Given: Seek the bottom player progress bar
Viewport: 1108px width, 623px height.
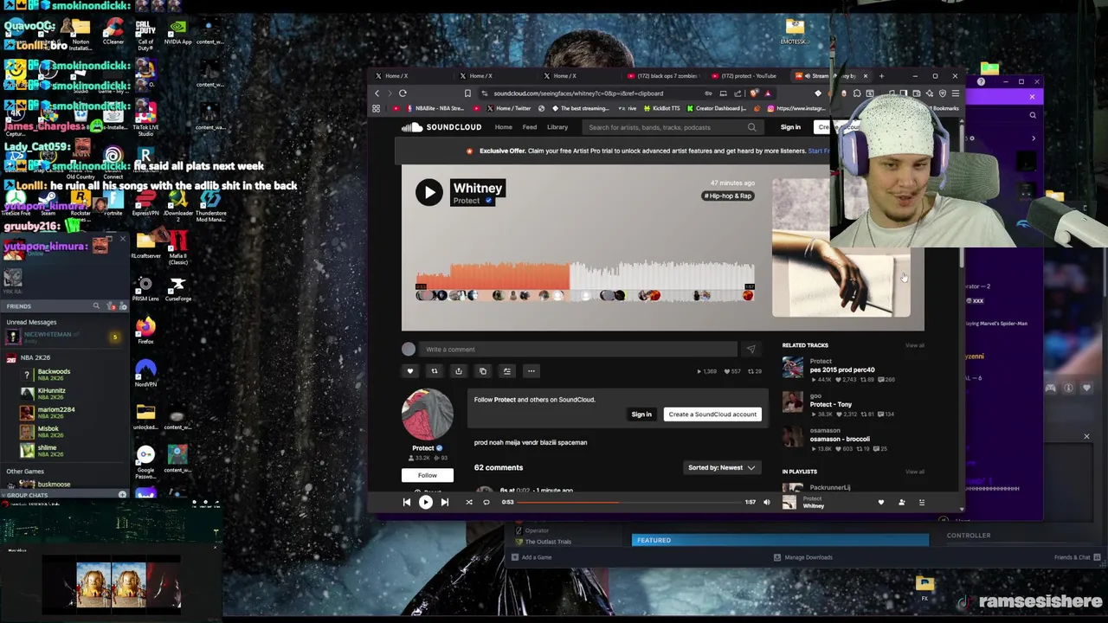Looking at the screenshot, I should [629, 502].
